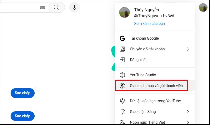Start voice search with microphone icon
Screen dimensions: 210x125
pyautogui.click(x=74, y=7)
